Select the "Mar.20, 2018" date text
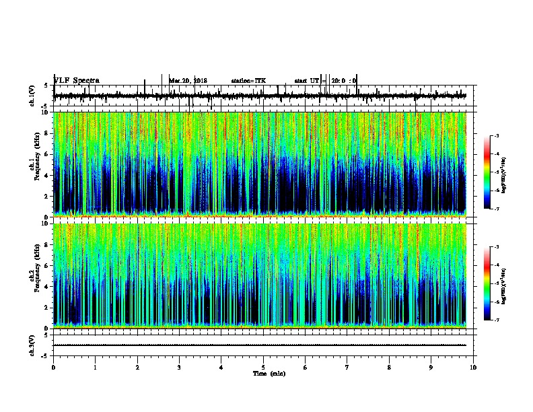The width and height of the screenshot is (533, 412). click(188, 81)
